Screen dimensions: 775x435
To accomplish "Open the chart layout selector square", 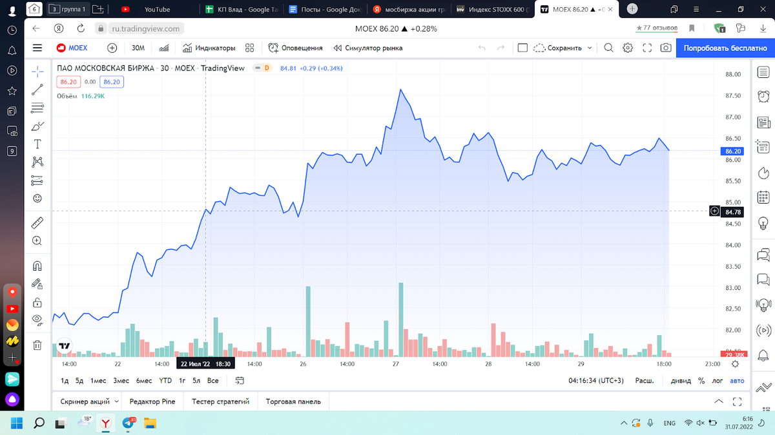I will pos(522,48).
